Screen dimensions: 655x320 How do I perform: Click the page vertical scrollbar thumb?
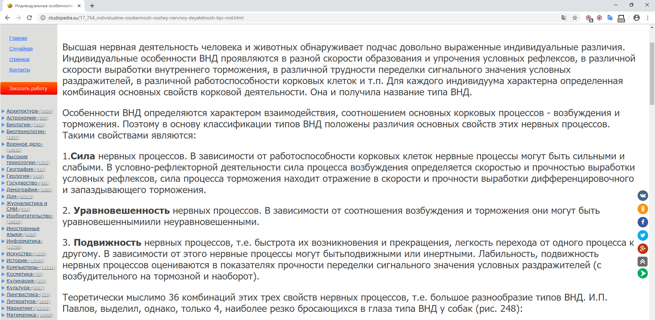tap(652, 73)
